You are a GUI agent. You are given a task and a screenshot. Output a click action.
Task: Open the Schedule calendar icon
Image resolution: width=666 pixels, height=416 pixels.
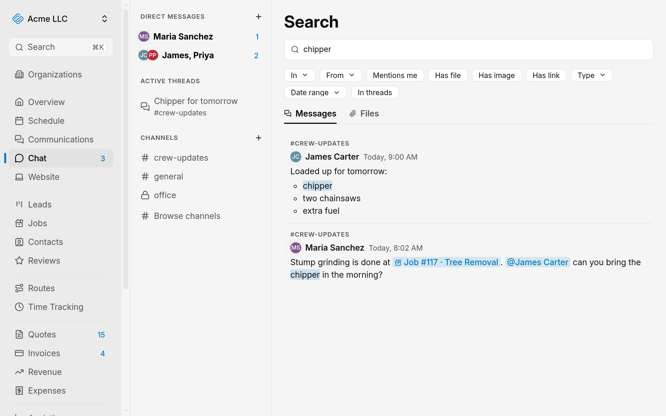tap(19, 121)
